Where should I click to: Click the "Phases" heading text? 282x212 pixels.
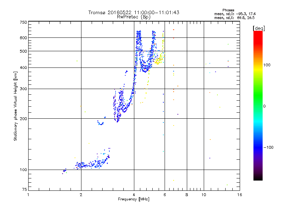tap(228, 10)
